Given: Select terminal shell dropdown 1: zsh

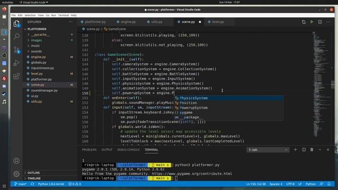Looking at the screenshot, I should 268,150.
